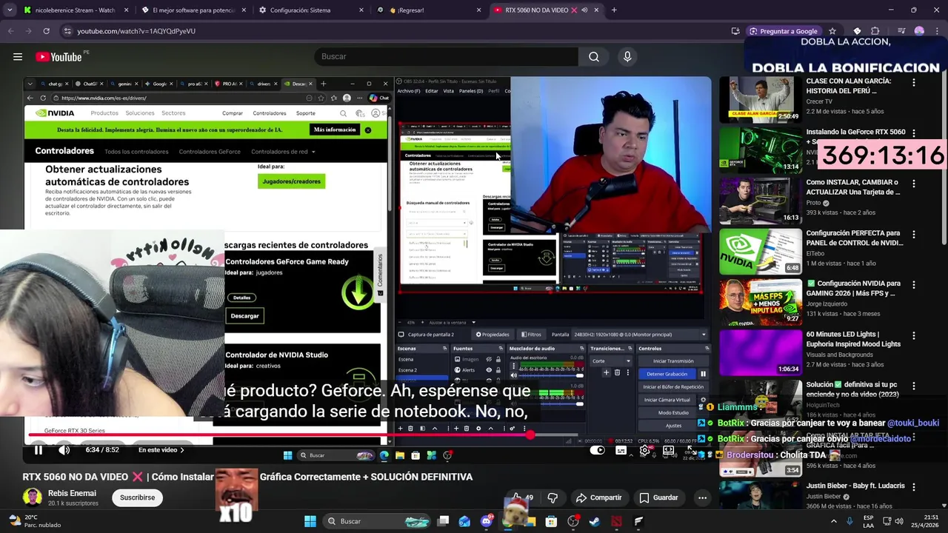Open player settings gear icon

[x=645, y=449]
